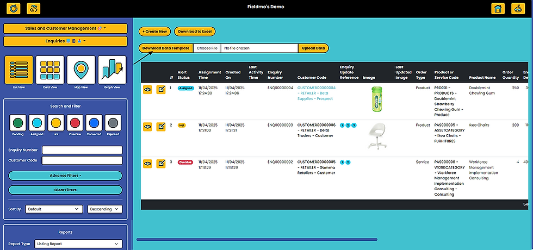Image resolution: width=533 pixels, height=250 pixels.
Task: Click the Assigned status badge in row 1
Action: (x=185, y=88)
